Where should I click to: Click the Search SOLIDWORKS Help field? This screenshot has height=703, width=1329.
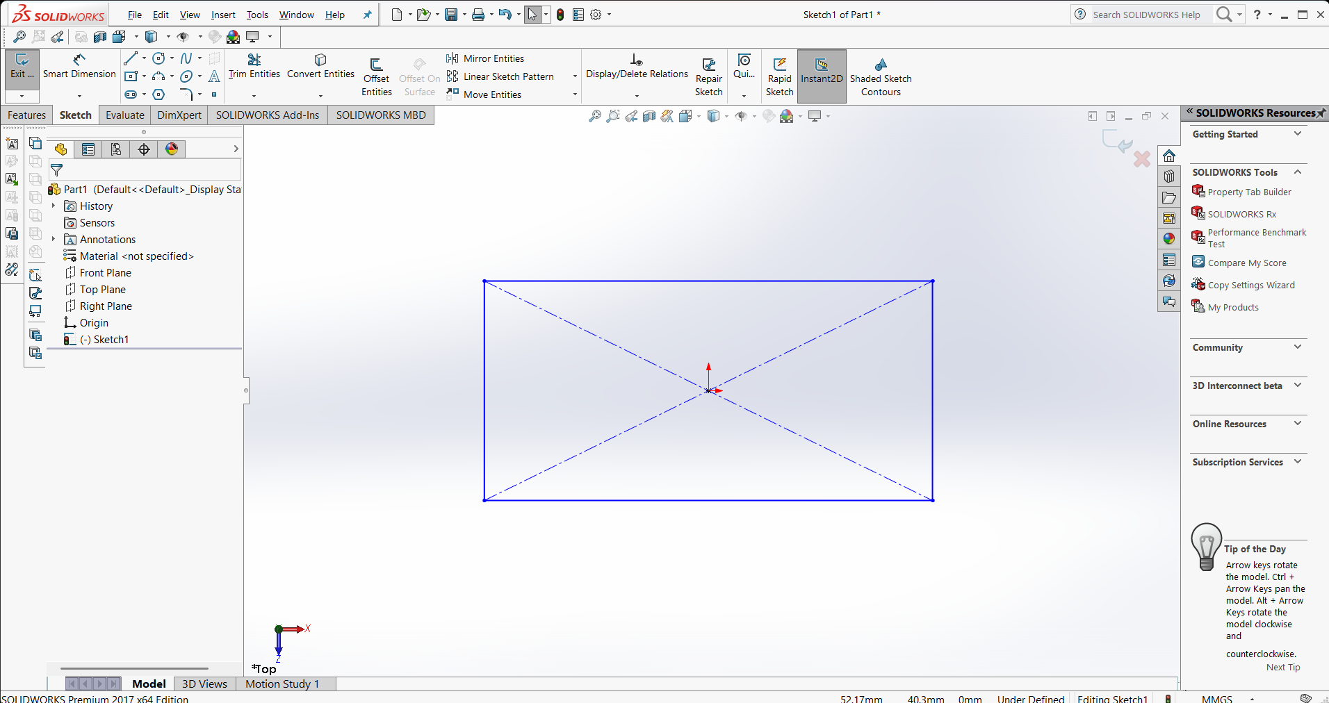[x=1152, y=15]
